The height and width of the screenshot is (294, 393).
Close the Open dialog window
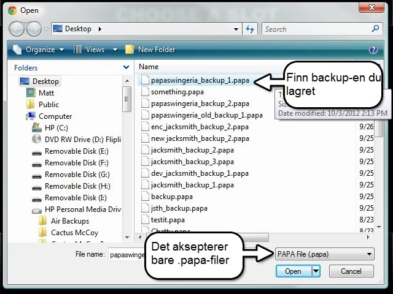[371, 7]
